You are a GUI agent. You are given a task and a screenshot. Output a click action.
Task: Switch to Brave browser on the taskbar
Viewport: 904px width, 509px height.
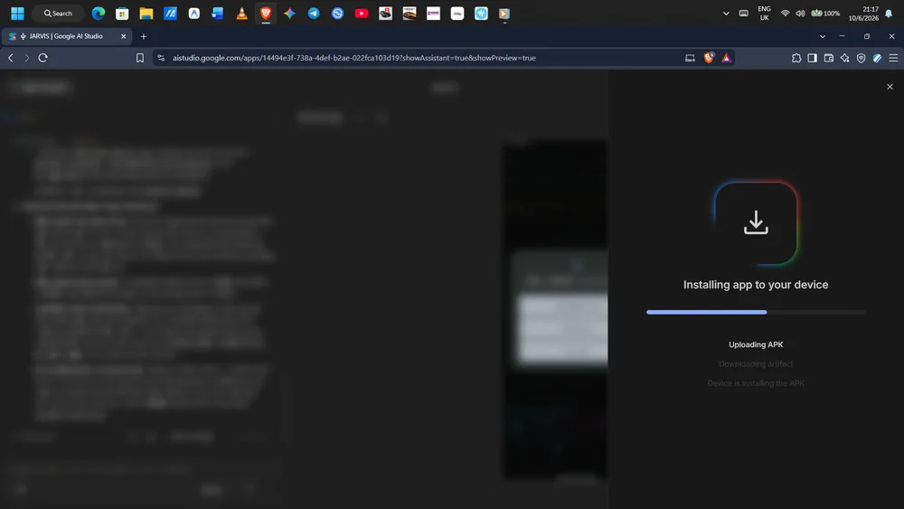point(266,14)
